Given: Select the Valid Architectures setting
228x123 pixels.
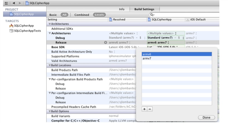Looking at the screenshot, I should 64,61.
